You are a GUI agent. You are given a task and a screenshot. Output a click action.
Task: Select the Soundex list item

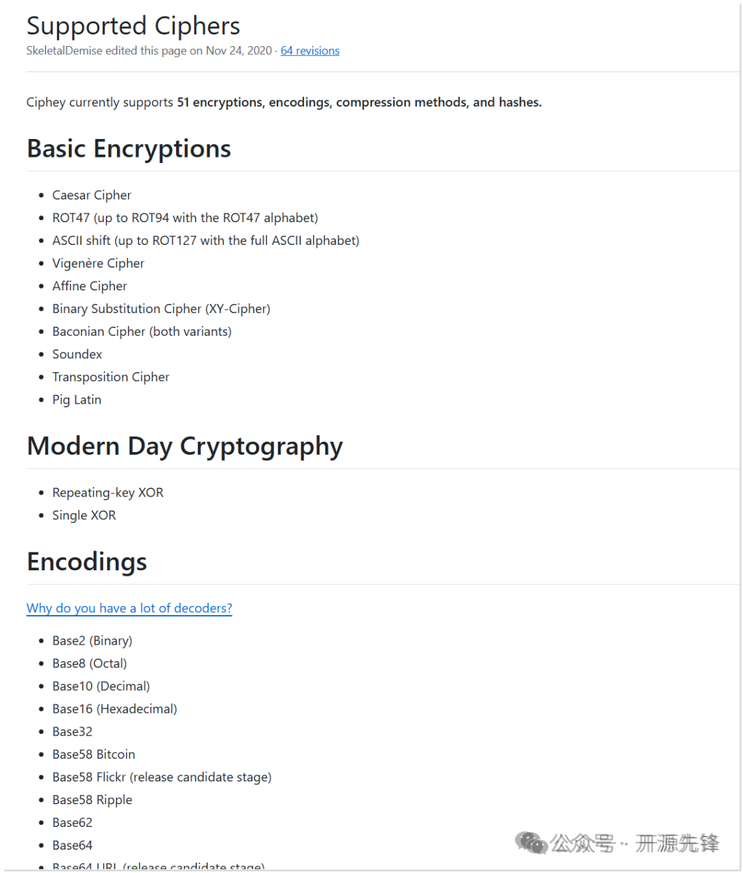(77, 354)
